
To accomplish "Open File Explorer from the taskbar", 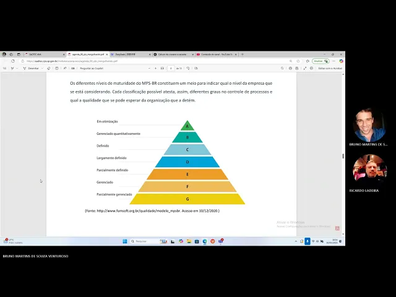I will (189, 241).
